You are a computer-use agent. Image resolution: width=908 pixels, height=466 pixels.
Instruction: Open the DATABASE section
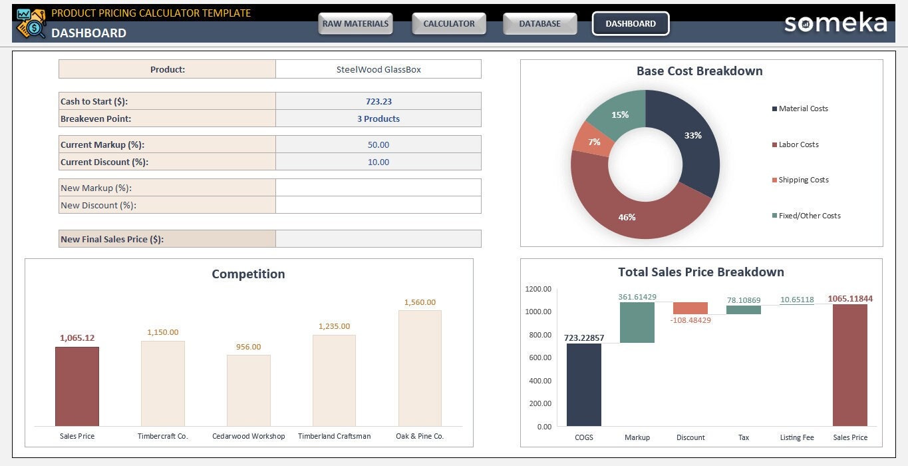pyautogui.click(x=539, y=23)
